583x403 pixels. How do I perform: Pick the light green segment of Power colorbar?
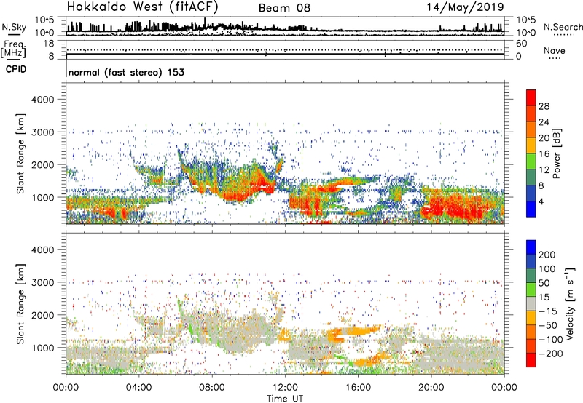531,161
